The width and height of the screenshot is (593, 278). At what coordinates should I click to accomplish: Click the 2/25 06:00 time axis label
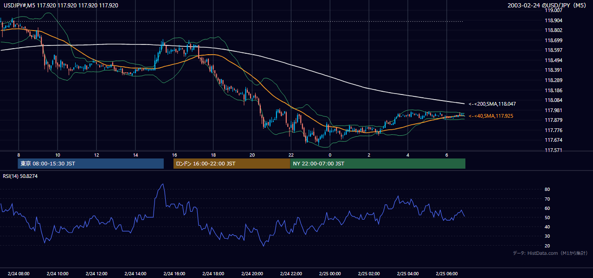pyautogui.click(x=447, y=274)
